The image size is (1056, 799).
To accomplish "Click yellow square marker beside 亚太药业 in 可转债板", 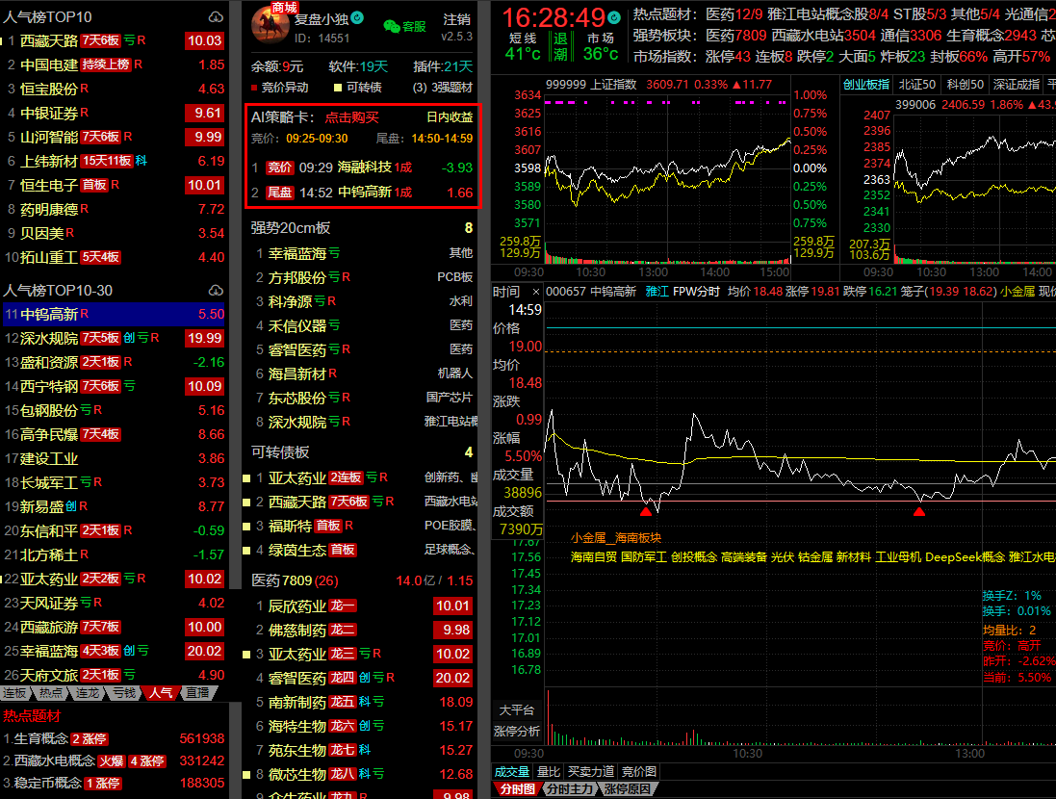I will point(246,478).
